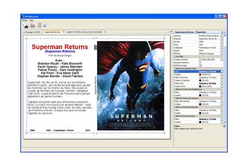Click the blue globe toolbar icon
The width and height of the screenshot is (248, 166).
45,25
